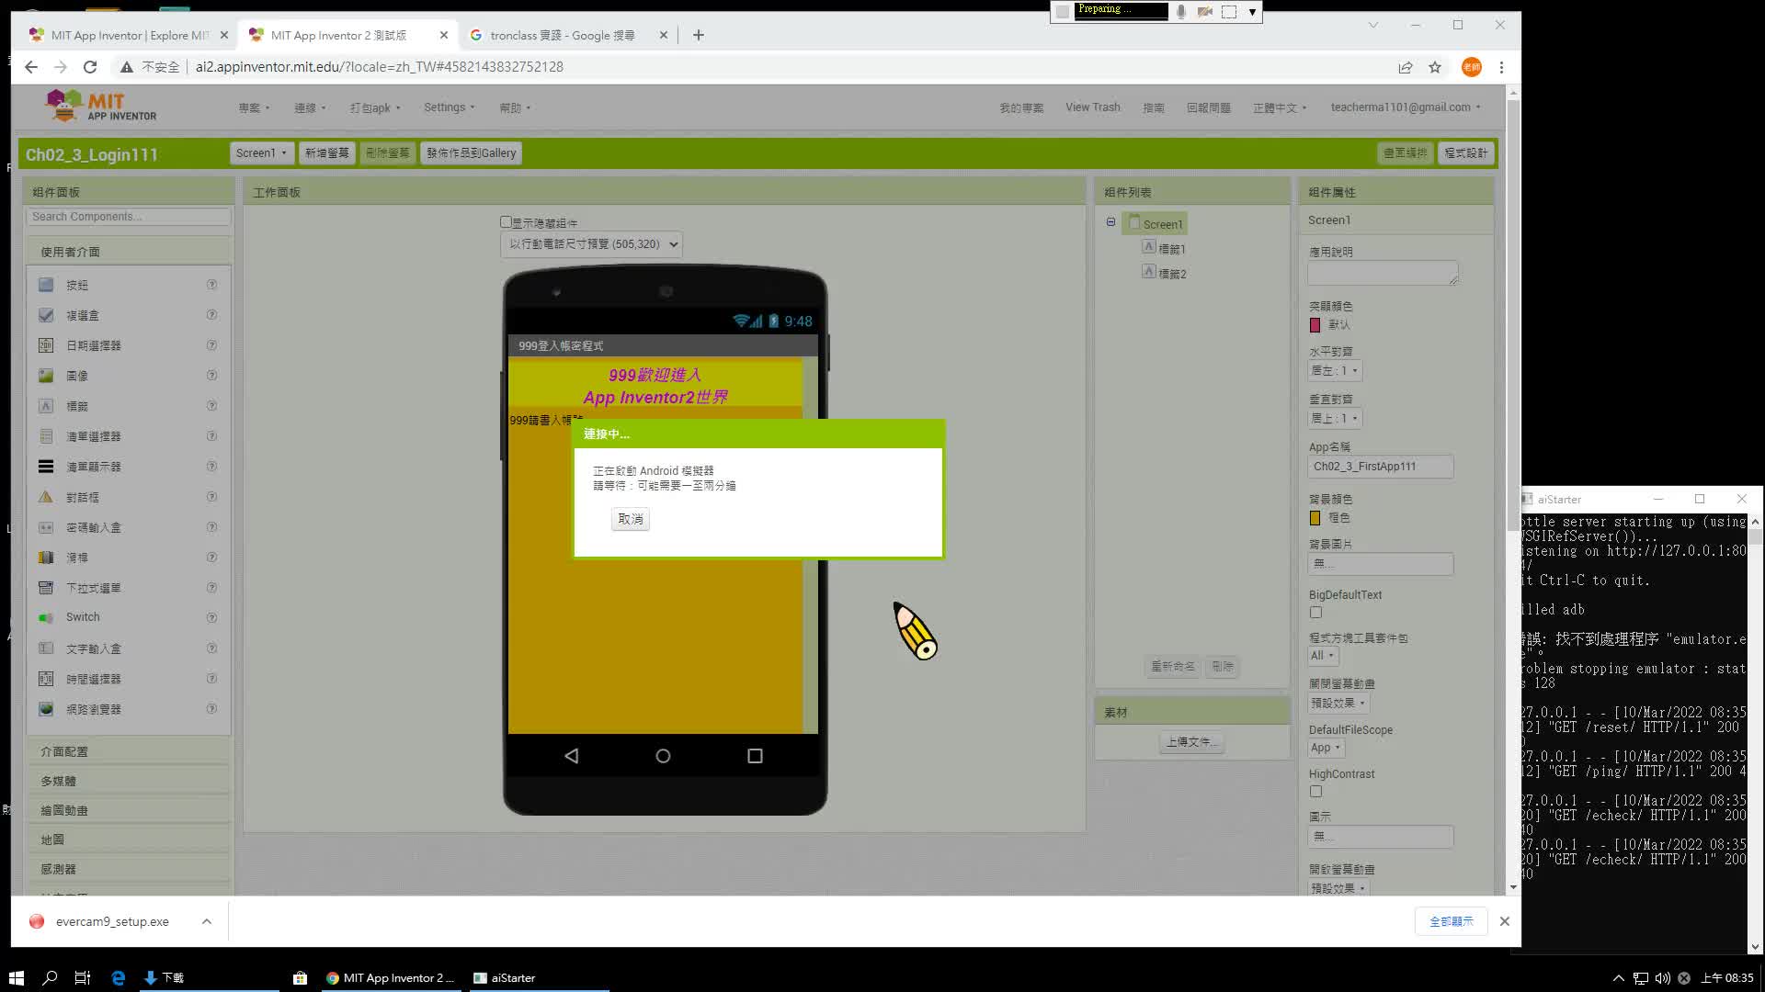The height and width of the screenshot is (992, 1765).
Task: Open the 關閉螢幕動畫 effect dropdown
Action: (x=1338, y=704)
